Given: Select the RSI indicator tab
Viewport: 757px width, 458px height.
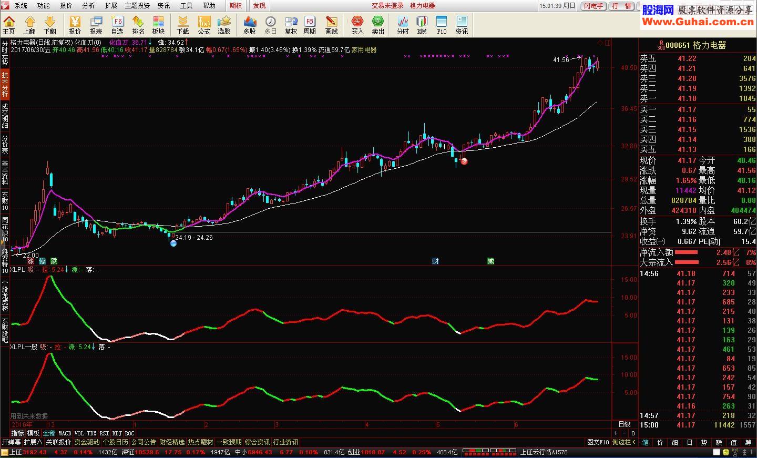Looking at the screenshot, I should click(x=104, y=433).
